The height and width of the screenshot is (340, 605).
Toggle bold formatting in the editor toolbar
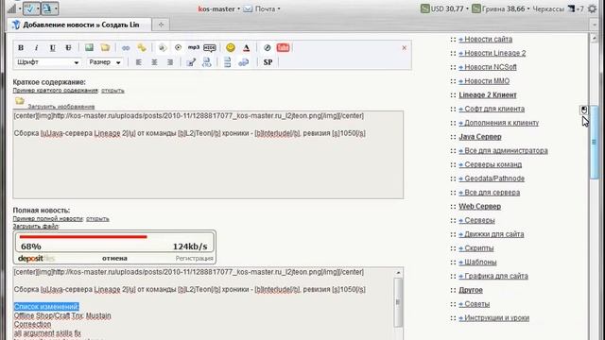pyautogui.click(x=21, y=48)
